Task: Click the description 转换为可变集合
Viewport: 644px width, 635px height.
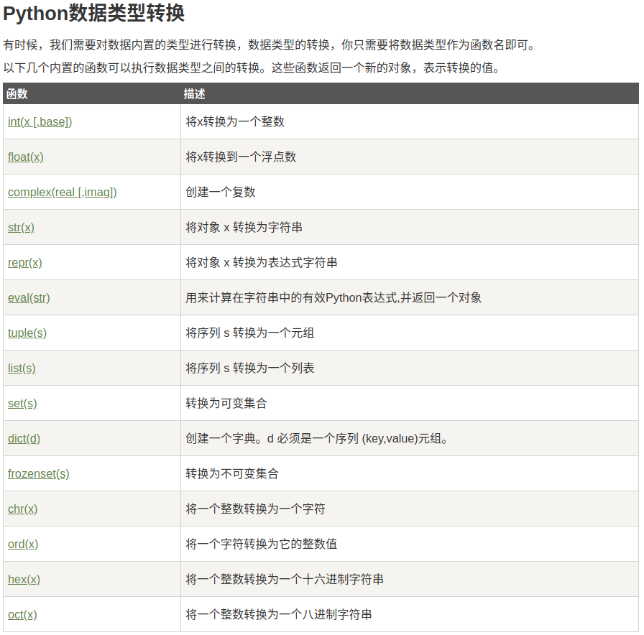Action: tap(226, 404)
